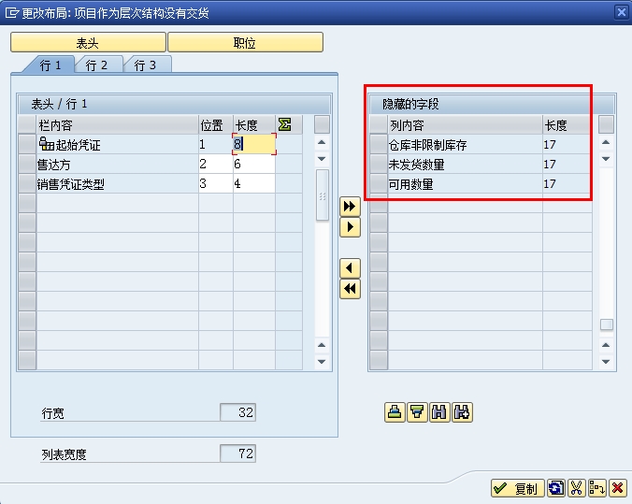Click the 起始凭证 field name
Image resolution: width=632 pixels, height=504 pixels.
coord(78,145)
